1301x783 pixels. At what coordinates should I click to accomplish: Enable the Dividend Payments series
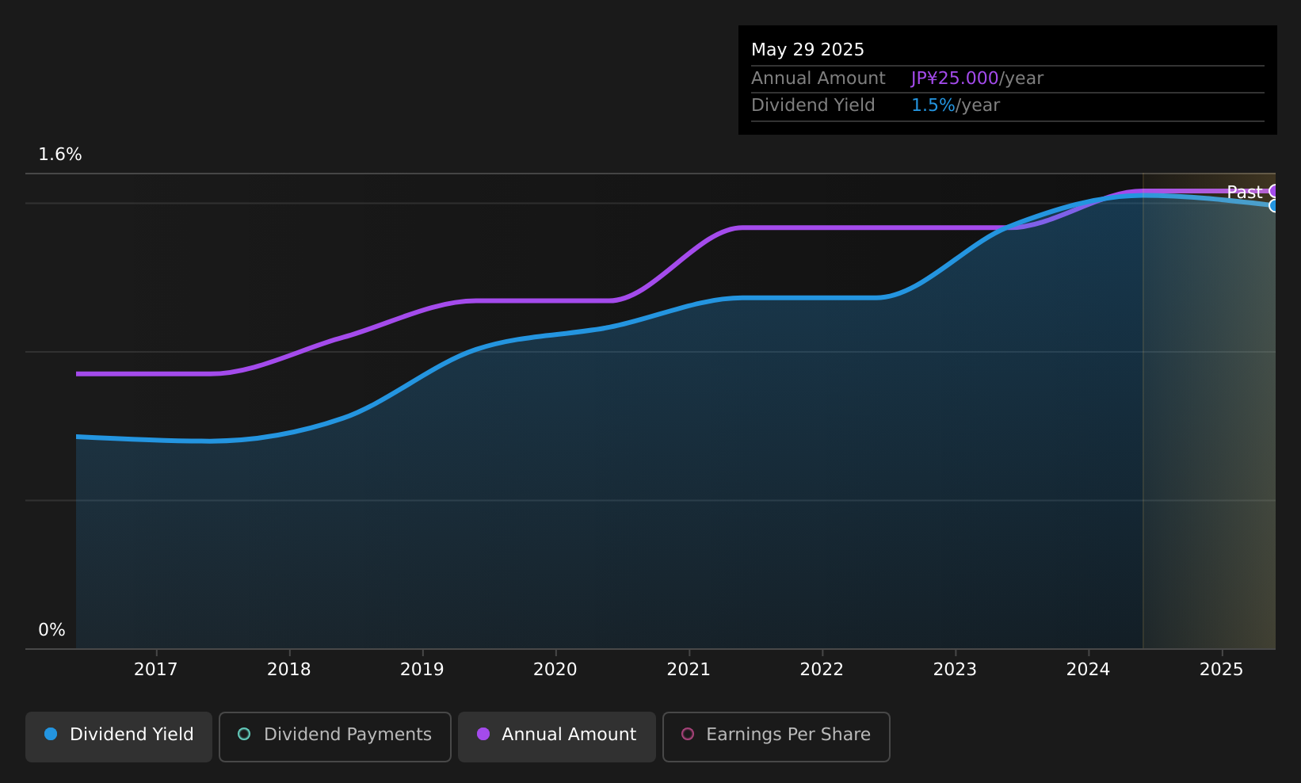[335, 736]
